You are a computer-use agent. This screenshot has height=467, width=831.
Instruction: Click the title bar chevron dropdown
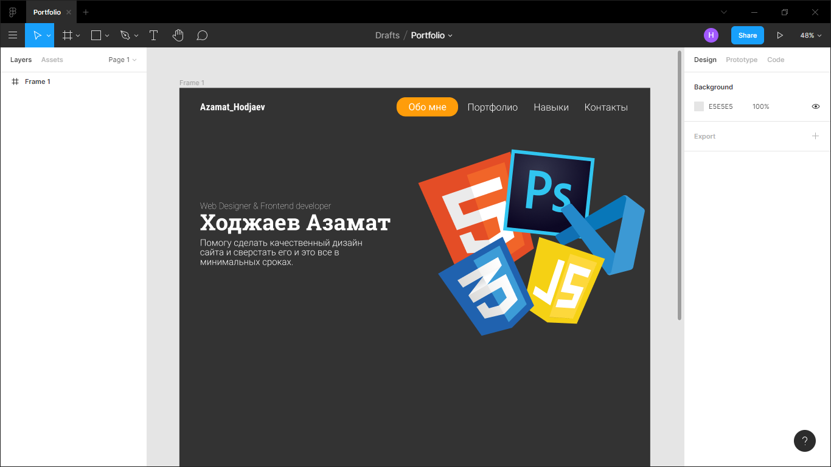coord(724,12)
